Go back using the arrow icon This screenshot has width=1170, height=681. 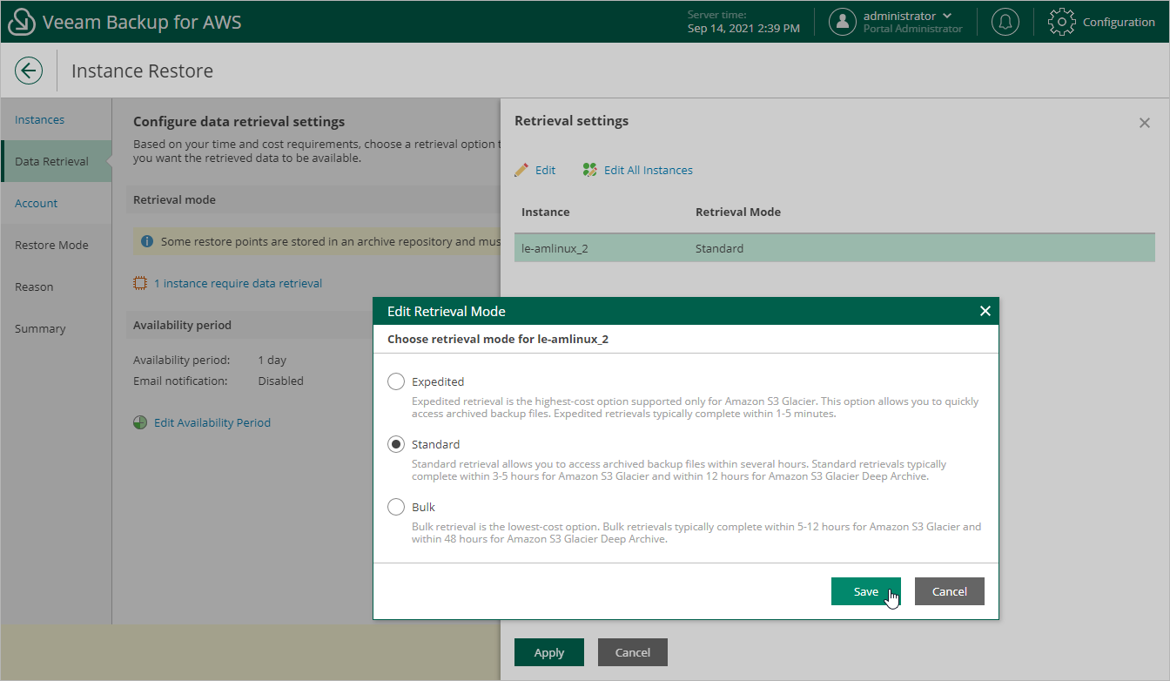click(29, 71)
